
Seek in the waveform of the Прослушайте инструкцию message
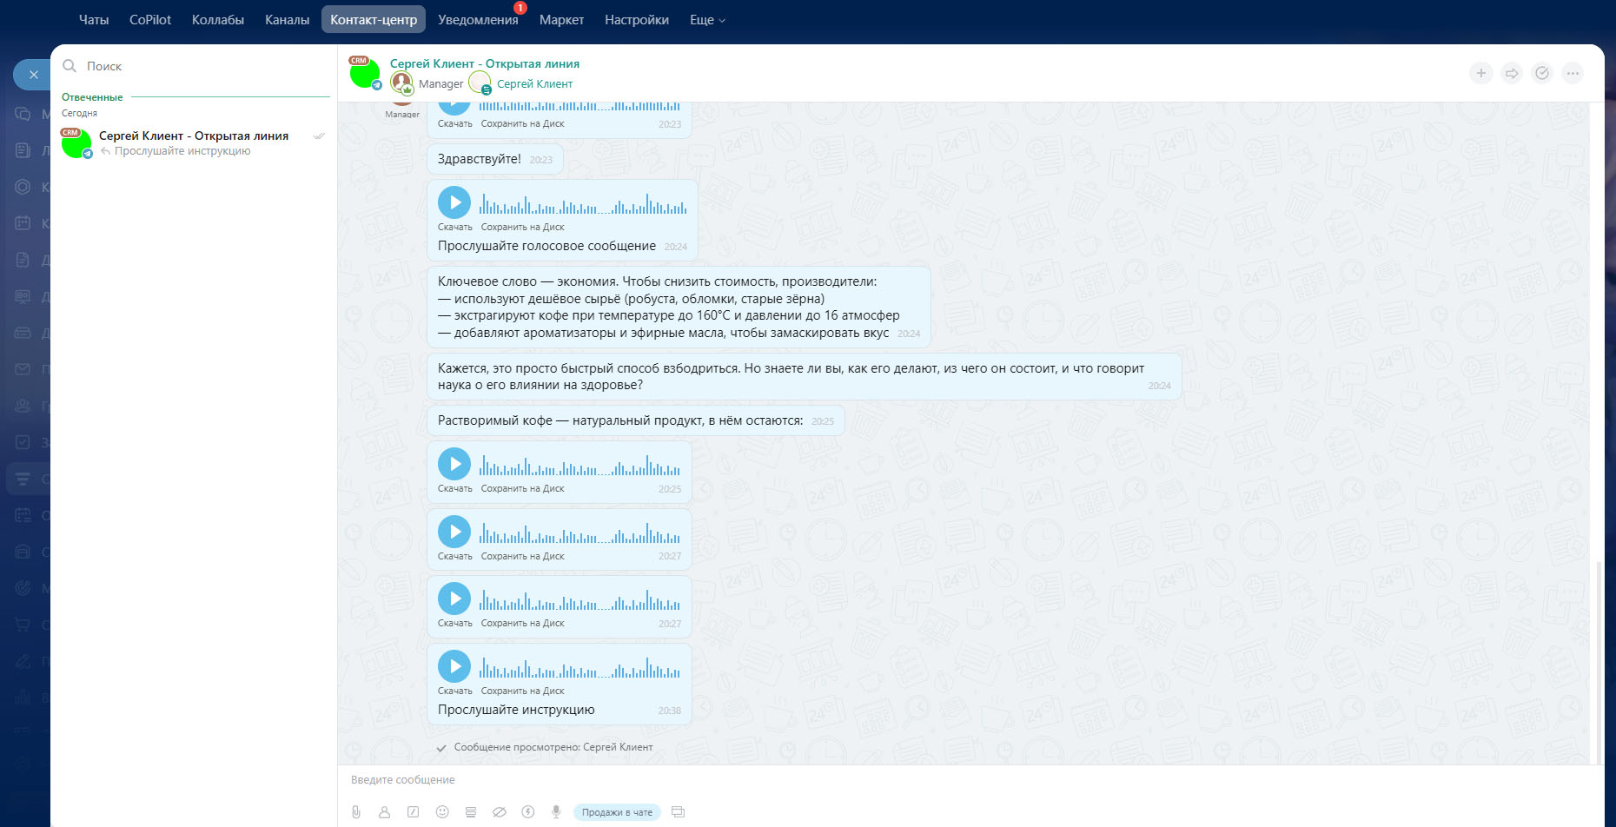pyautogui.click(x=580, y=666)
